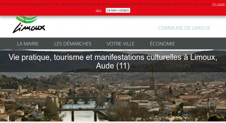
Task: Select the Votre Ville menu item
Action: (x=121, y=44)
